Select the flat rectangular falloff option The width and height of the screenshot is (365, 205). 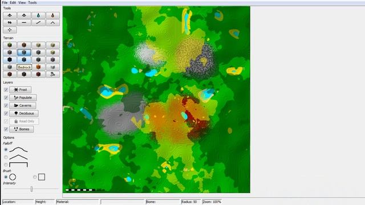(6, 165)
